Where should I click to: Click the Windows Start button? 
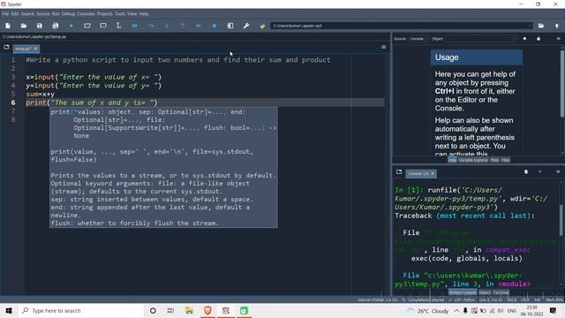click(9, 310)
